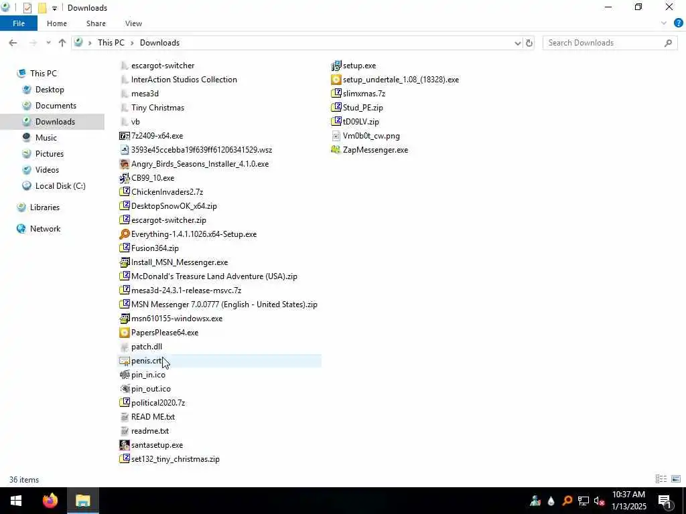
Task: Open the Share ribbon tab
Action: [x=96, y=23]
